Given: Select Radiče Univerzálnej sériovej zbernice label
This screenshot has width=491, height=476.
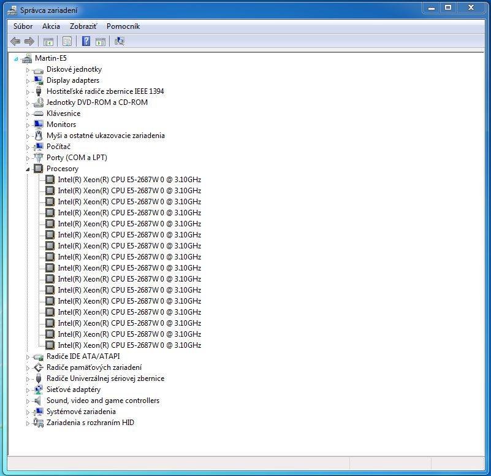Looking at the screenshot, I should point(105,378).
